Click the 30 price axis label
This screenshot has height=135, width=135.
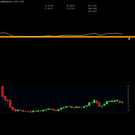[128, 102]
